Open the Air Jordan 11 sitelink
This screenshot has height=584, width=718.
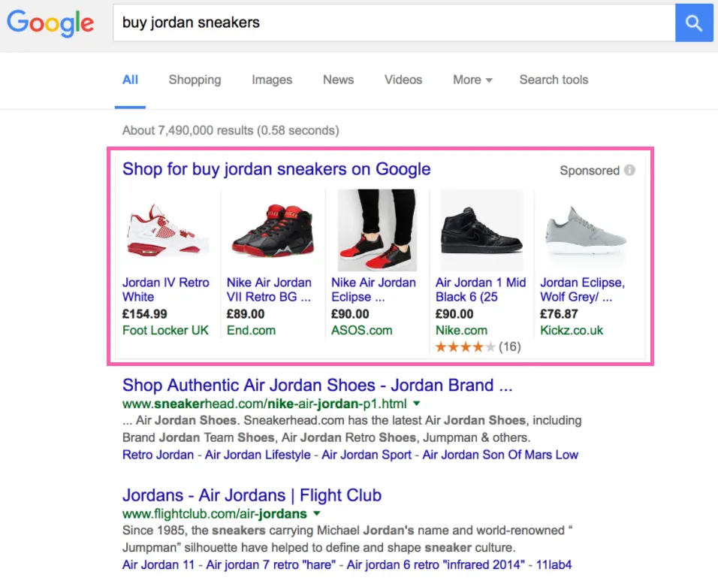tap(158, 564)
